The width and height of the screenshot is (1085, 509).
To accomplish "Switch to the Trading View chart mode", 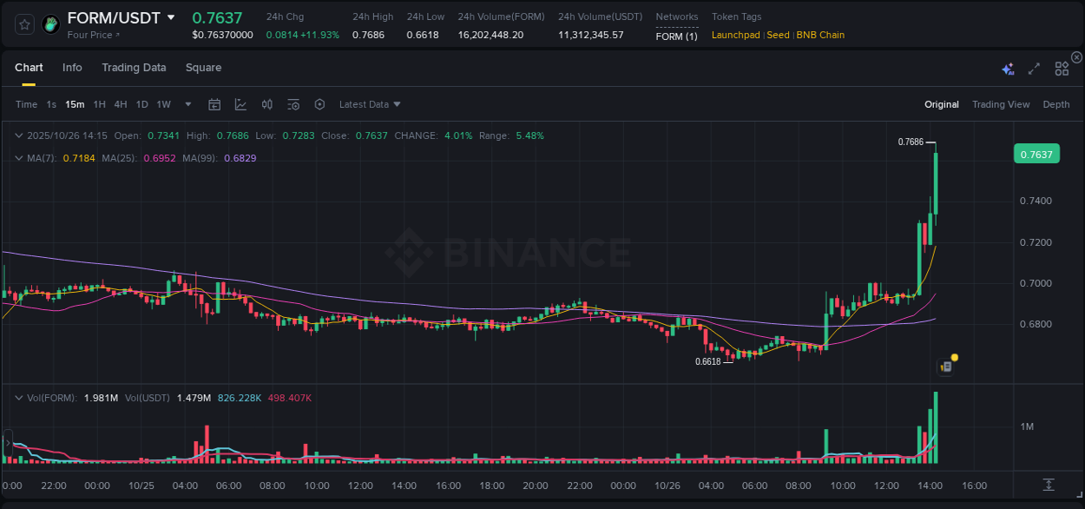I will coord(1001,103).
